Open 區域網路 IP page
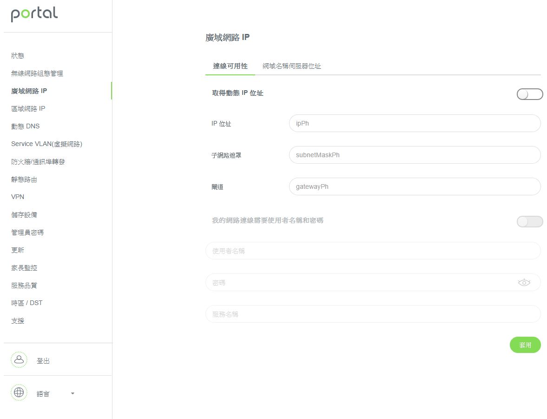Image resolution: width=547 pixels, height=419 pixels. pos(28,109)
